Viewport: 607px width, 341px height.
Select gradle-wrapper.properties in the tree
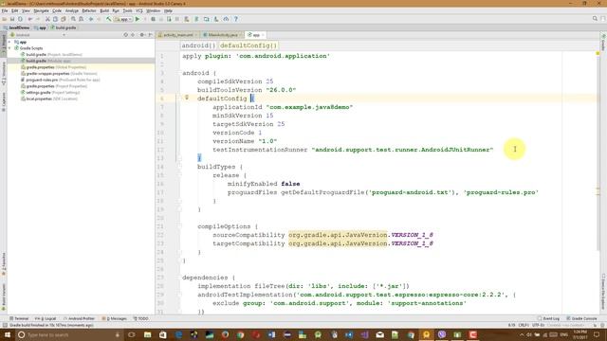(x=59, y=74)
